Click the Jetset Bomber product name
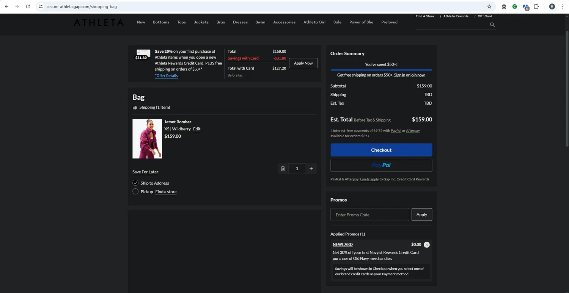 [x=178, y=122]
